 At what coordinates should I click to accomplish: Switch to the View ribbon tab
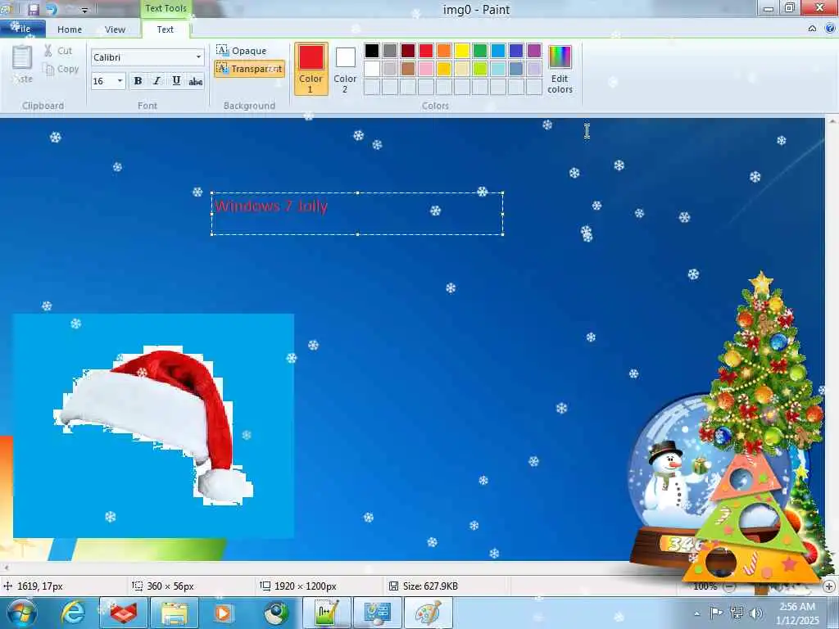pos(115,29)
